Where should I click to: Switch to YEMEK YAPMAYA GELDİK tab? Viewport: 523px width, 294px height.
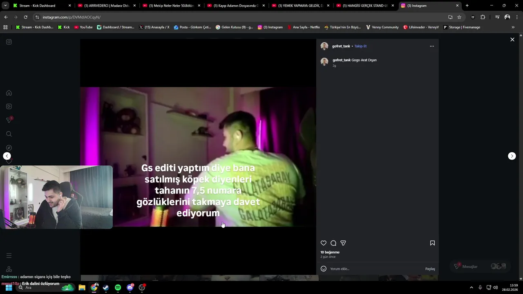[301, 6]
